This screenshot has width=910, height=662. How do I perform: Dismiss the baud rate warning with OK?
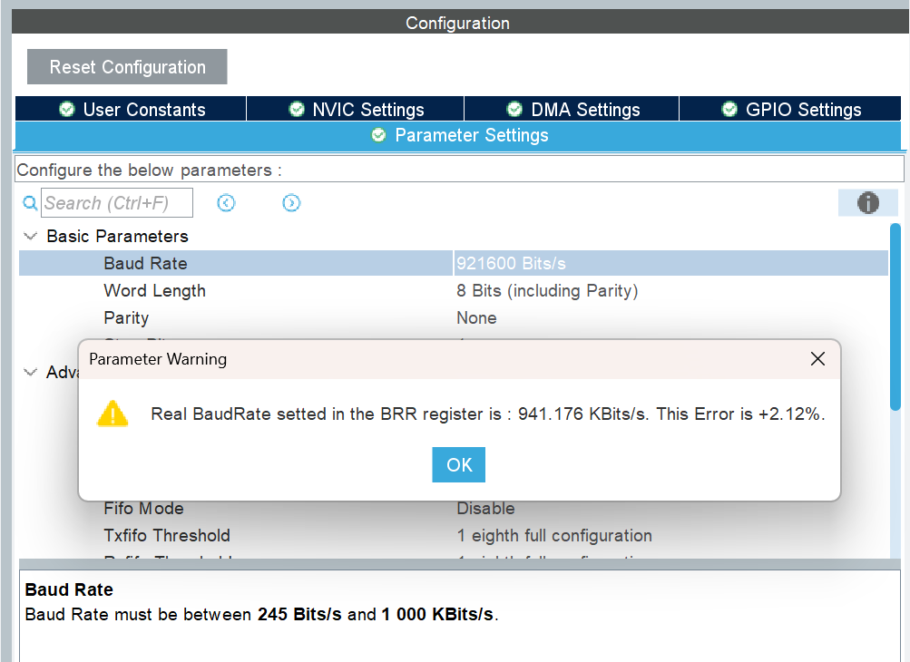[458, 464]
